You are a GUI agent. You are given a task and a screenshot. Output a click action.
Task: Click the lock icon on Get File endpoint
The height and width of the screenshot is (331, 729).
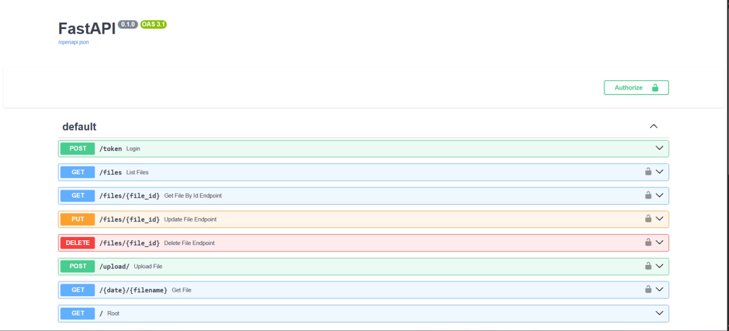click(648, 289)
